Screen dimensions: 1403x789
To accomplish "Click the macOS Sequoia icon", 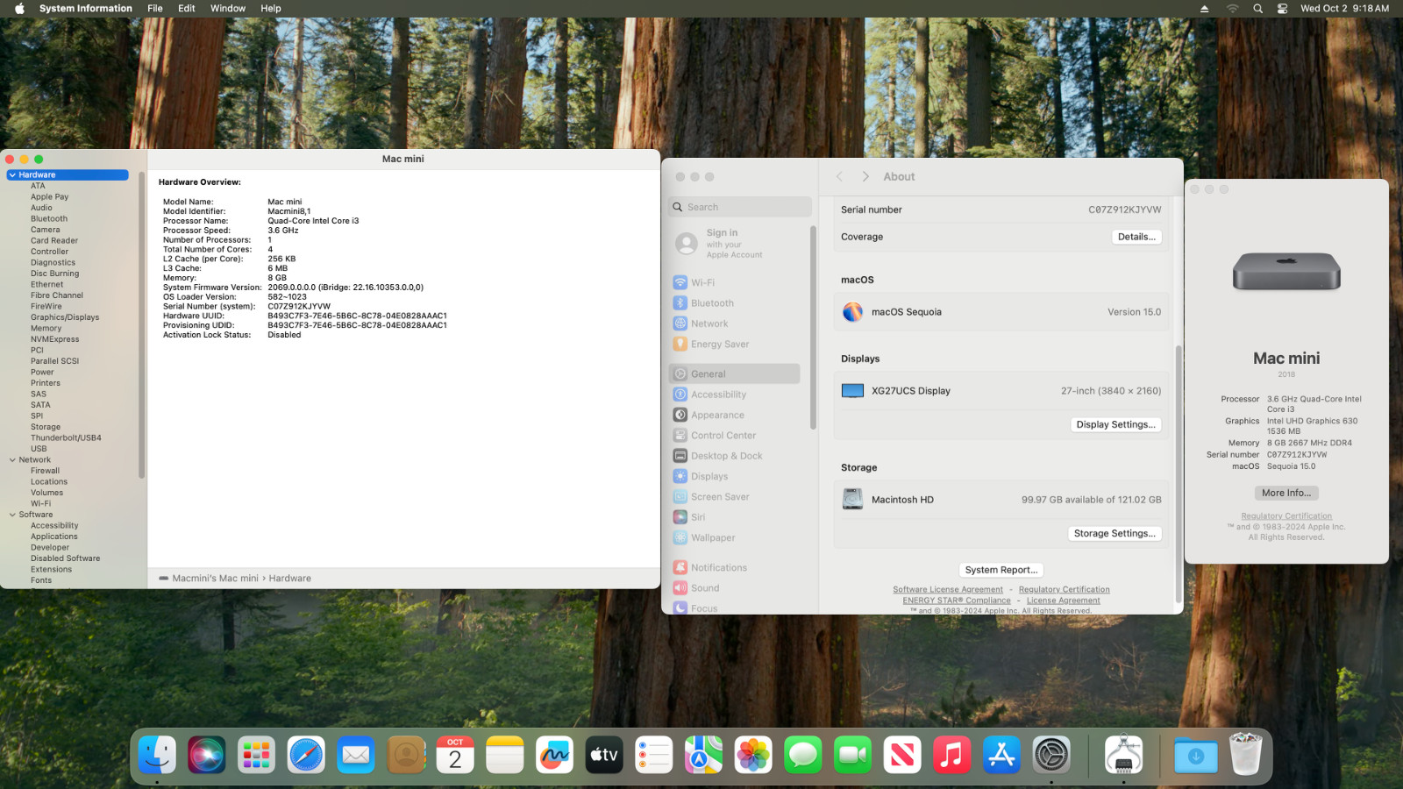I will [x=852, y=312].
